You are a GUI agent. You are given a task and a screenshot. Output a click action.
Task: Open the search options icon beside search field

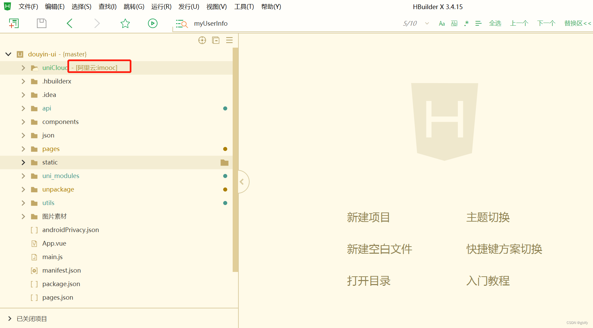(182, 24)
